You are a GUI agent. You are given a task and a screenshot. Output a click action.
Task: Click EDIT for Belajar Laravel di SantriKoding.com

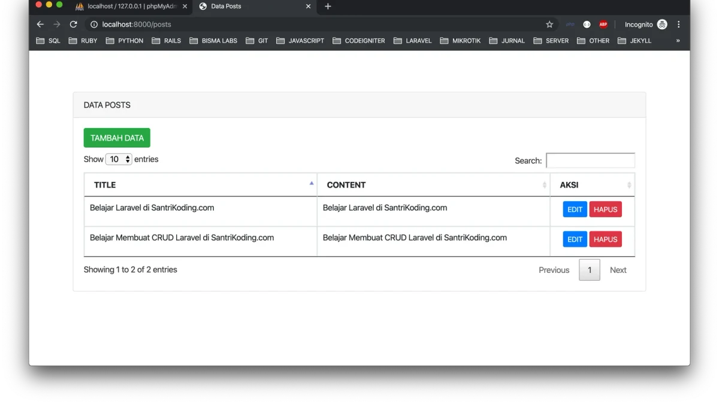click(x=575, y=209)
